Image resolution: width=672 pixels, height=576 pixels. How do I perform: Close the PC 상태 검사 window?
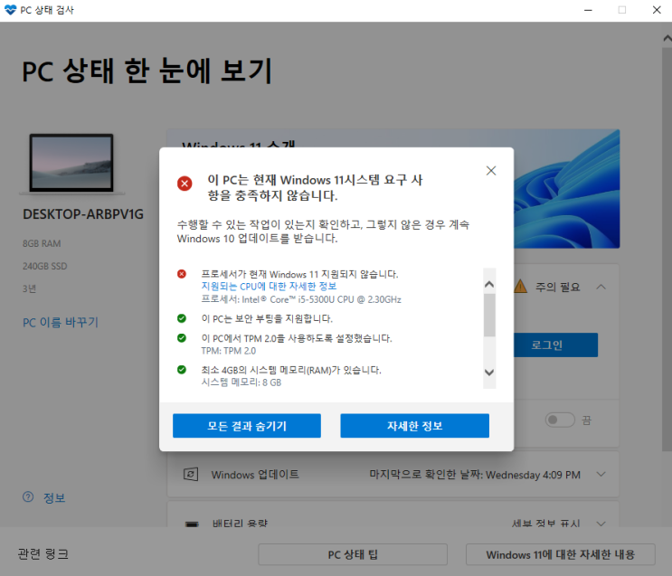tap(657, 10)
